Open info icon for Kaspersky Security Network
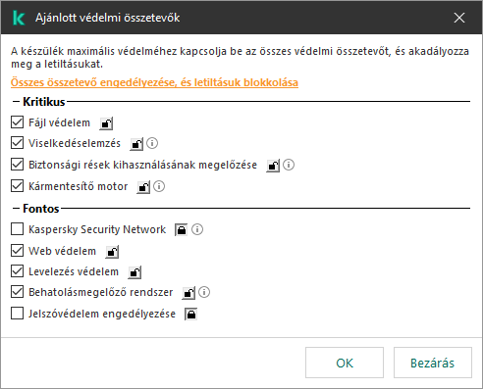This screenshot has height=389, width=483. [x=197, y=229]
